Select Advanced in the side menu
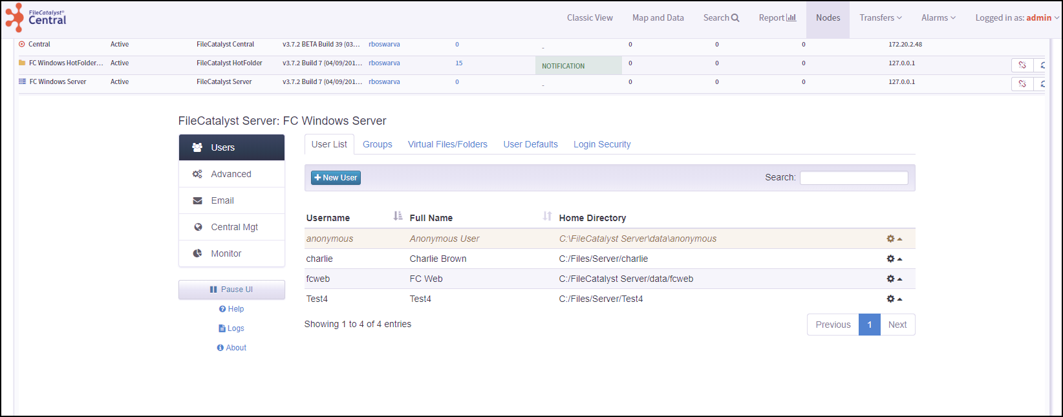This screenshot has height=417, width=1063. tap(231, 174)
